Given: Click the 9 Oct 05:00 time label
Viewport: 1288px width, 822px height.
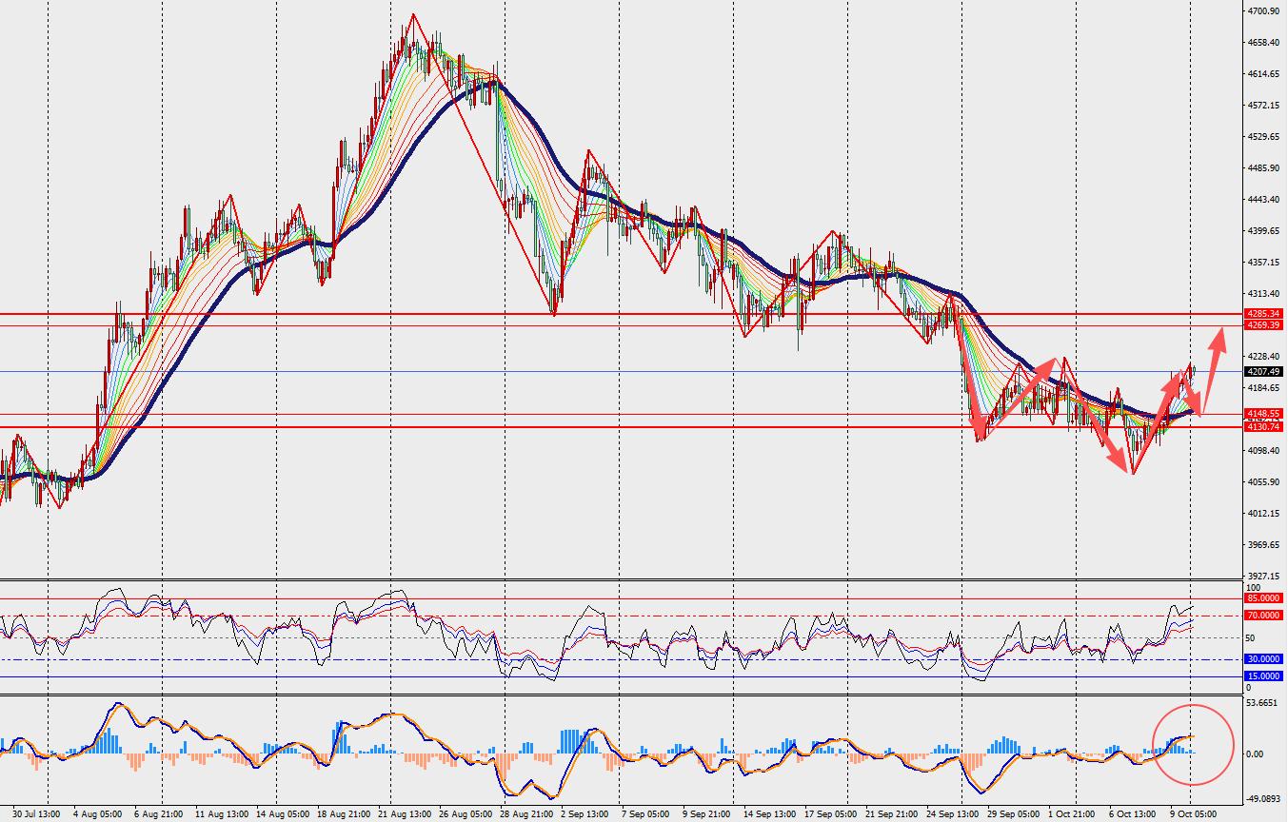Looking at the screenshot, I should (1194, 814).
